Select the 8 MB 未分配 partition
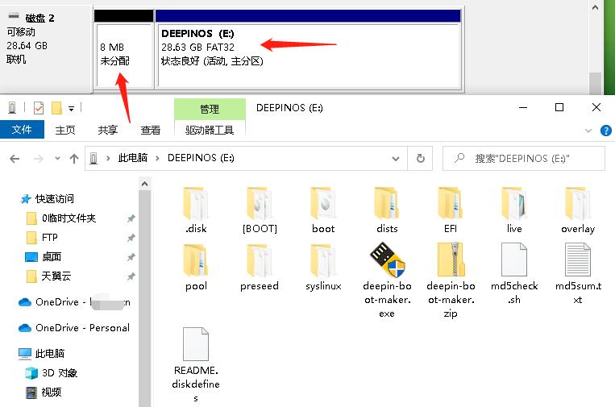This screenshot has width=615, height=407. tap(124, 56)
